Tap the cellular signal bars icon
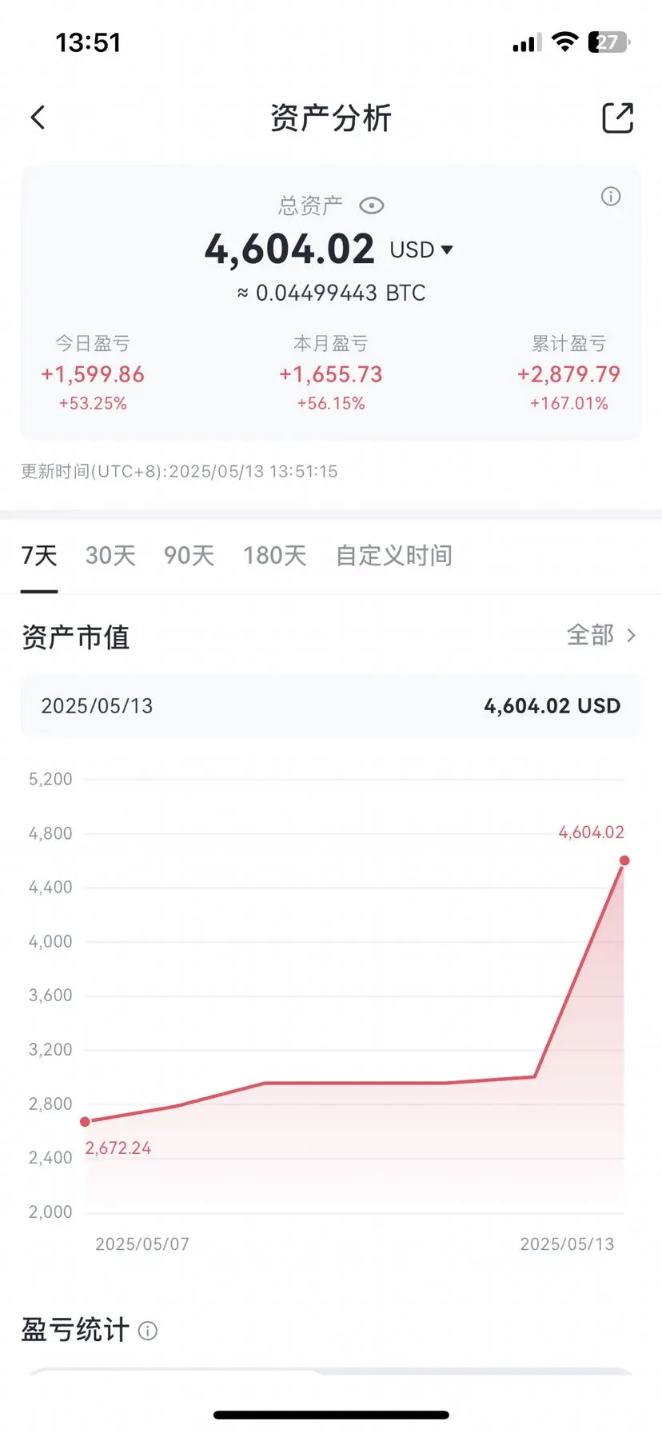662x1433 pixels. point(527,43)
